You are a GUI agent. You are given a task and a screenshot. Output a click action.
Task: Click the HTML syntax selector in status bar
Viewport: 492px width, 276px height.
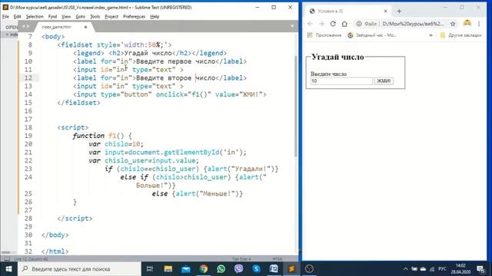tap(278, 259)
